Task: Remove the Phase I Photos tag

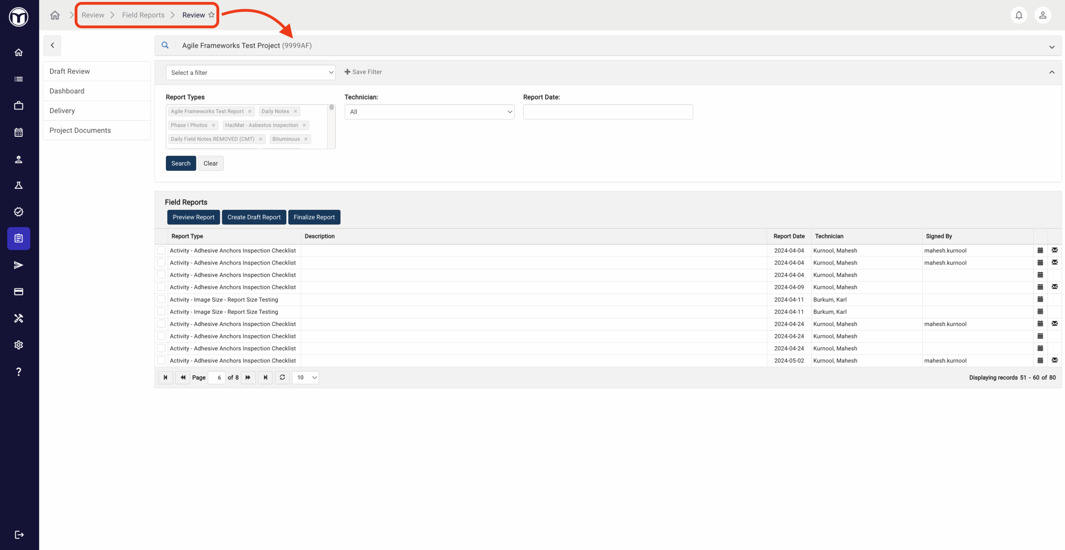Action: click(x=213, y=125)
